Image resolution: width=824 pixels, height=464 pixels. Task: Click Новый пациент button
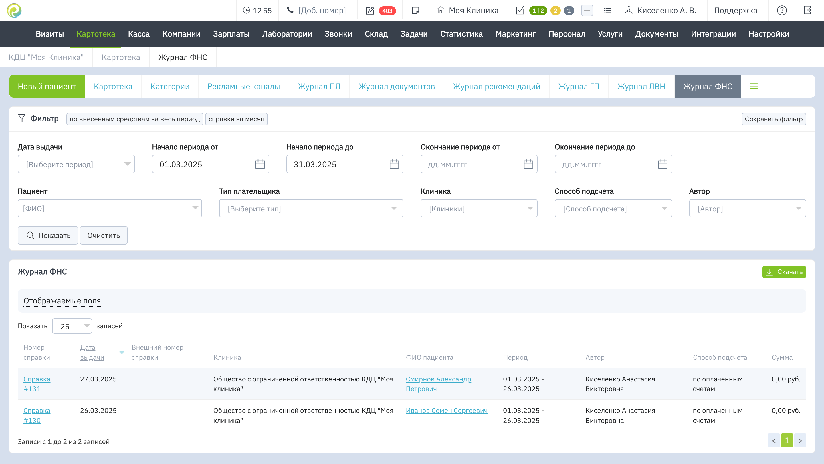point(47,86)
